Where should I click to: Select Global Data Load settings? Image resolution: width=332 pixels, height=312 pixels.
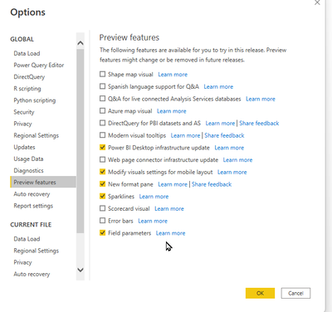27,53
